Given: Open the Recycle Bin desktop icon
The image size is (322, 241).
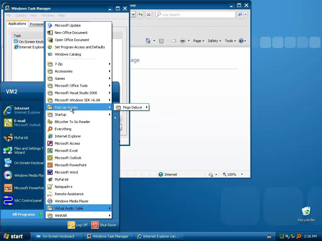Looking at the screenshot, I should click(x=306, y=214).
